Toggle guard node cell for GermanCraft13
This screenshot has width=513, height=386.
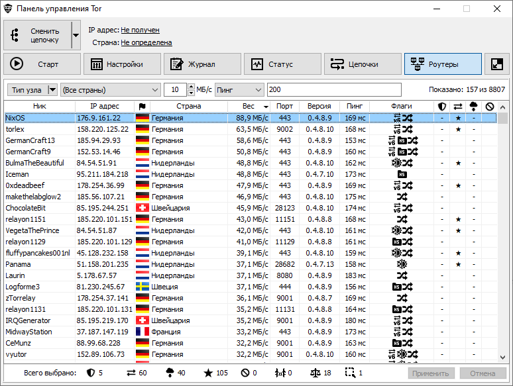(x=442, y=140)
